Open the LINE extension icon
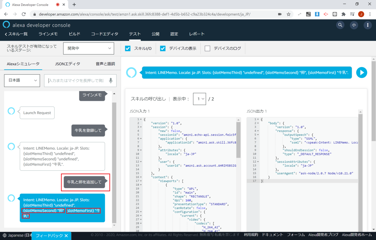376x240 pixels. tap(335, 14)
